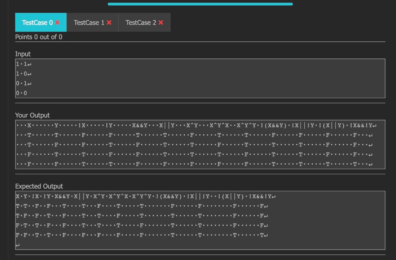Screen dimensions: 396x260
Task: Click the Expected Output panel
Action: point(200,219)
